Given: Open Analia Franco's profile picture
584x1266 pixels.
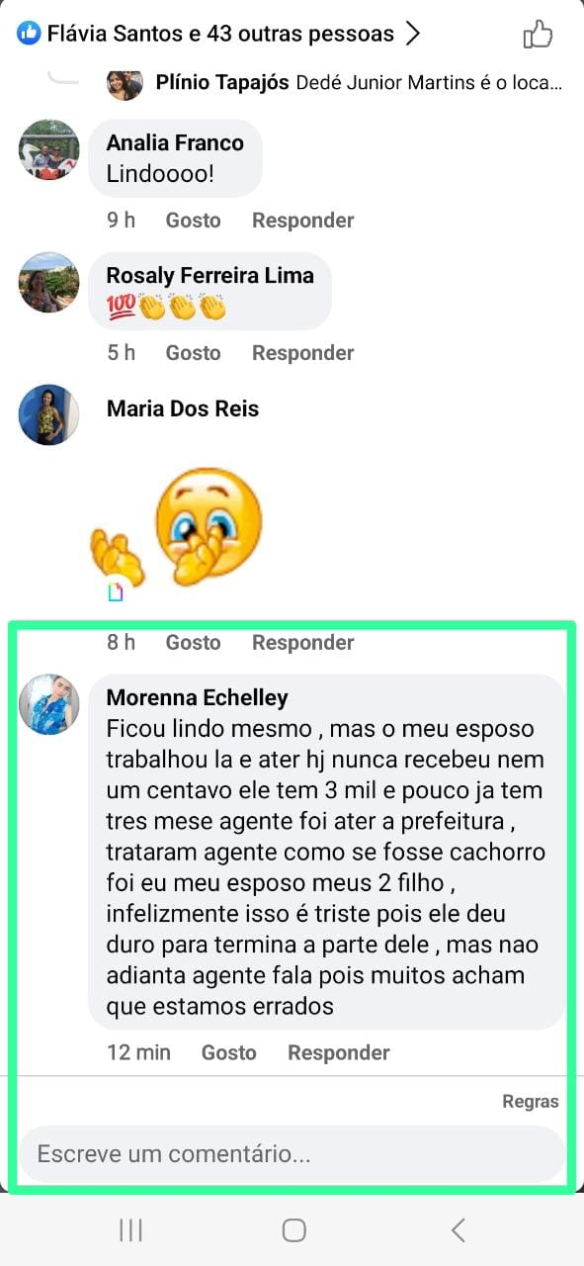Looking at the screenshot, I should [48, 149].
